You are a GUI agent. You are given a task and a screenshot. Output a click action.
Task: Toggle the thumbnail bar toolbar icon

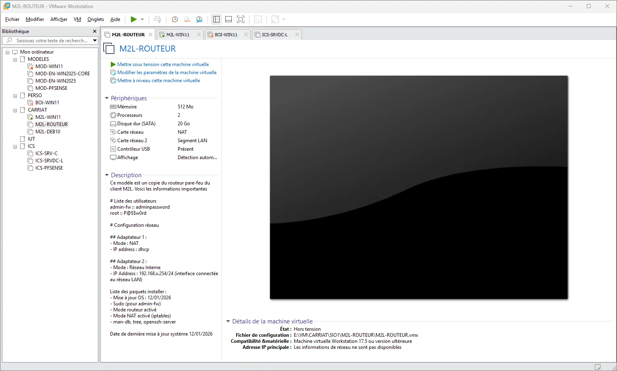229,19
